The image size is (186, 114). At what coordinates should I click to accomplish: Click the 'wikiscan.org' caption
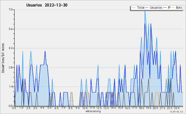[x=93, y=111]
